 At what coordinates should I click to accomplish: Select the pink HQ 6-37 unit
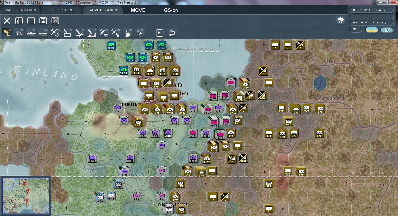(x=213, y=96)
